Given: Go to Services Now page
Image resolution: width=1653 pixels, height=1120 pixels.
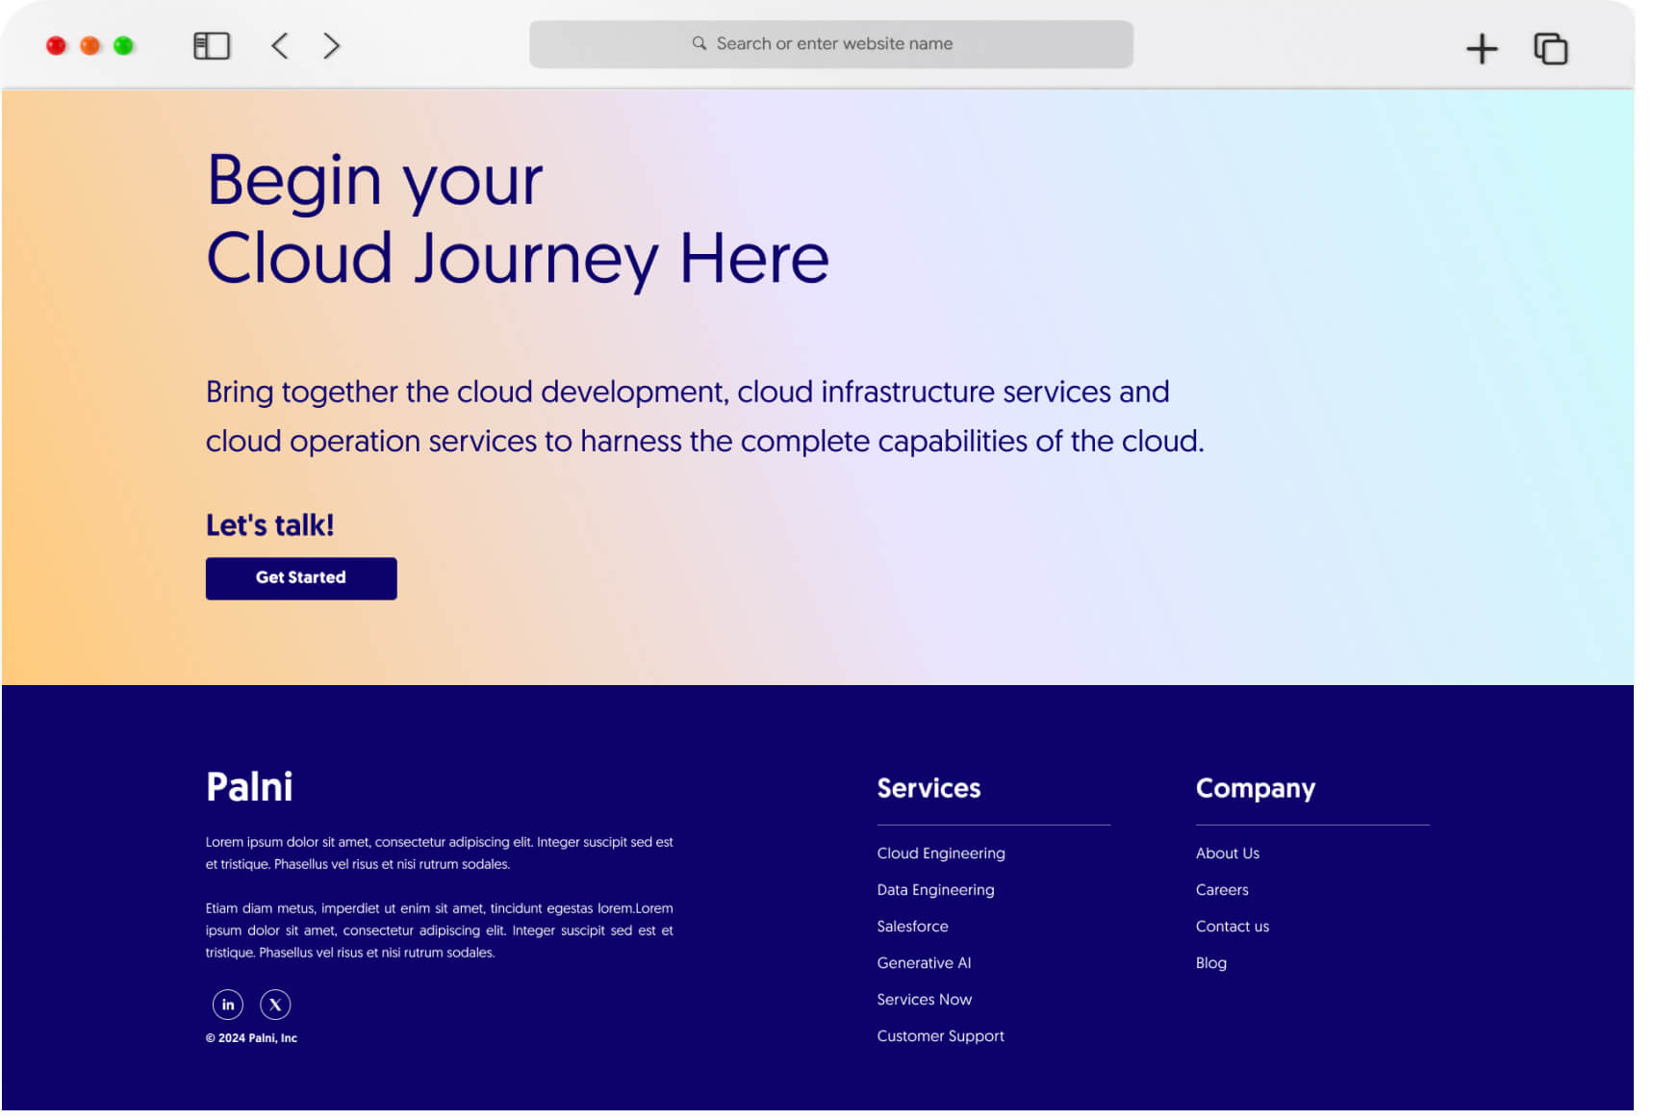Looking at the screenshot, I should [x=924, y=999].
